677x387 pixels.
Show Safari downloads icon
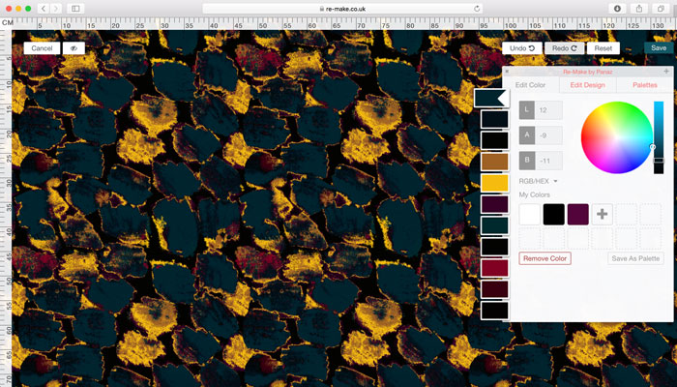617,8
